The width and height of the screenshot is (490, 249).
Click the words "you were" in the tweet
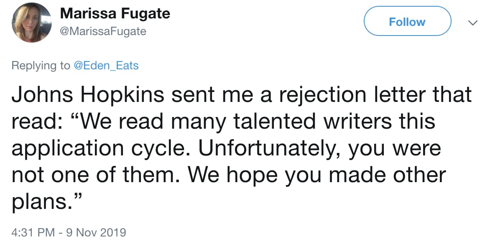(x=402, y=149)
